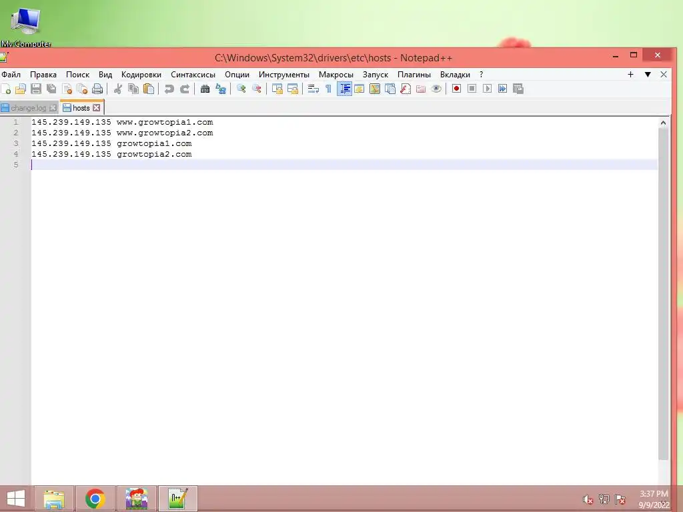The height and width of the screenshot is (512, 683).
Task: Open the Синтаксисы menu
Action: pos(193,75)
